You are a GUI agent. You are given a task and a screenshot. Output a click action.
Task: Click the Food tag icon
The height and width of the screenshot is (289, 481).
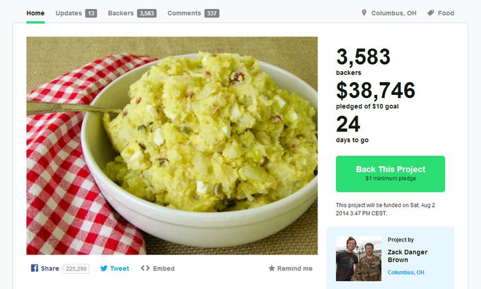click(x=430, y=13)
